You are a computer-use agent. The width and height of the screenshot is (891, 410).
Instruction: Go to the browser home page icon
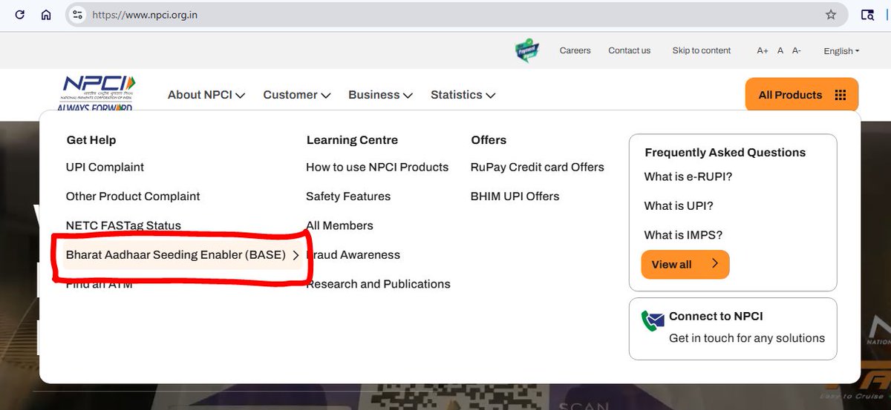click(x=46, y=15)
